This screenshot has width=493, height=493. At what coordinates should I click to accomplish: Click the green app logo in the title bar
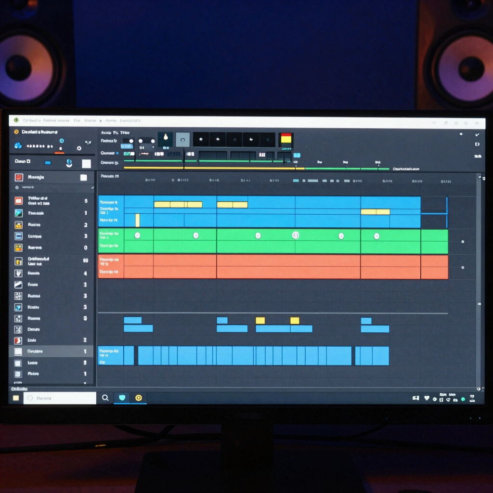coord(16,120)
